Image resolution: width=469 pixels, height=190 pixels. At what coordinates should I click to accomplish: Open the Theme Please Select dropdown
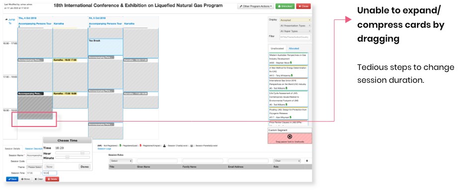tap(34, 167)
